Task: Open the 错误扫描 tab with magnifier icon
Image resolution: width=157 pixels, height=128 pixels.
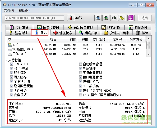Action: (89, 33)
